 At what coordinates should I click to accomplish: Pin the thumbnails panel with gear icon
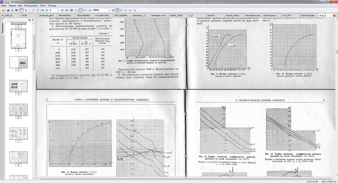click(x=30, y=20)
